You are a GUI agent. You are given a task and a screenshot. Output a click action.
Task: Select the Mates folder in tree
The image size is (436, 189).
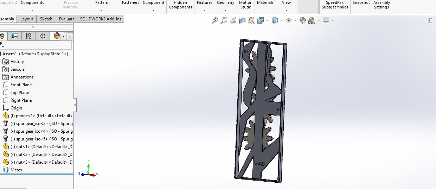[16, 170]
